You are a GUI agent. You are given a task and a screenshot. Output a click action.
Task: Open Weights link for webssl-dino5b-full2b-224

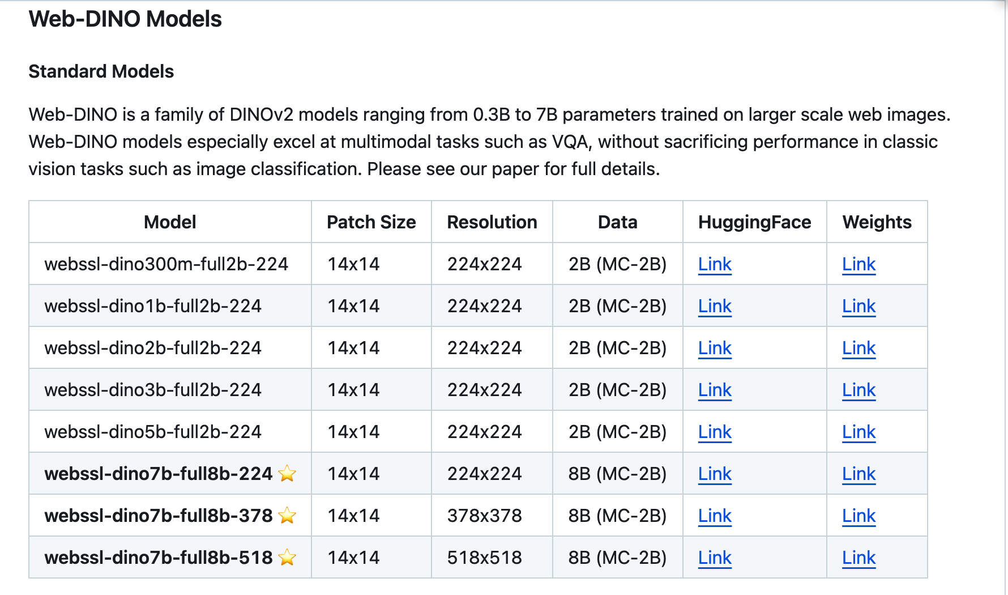tap(858, 432)
